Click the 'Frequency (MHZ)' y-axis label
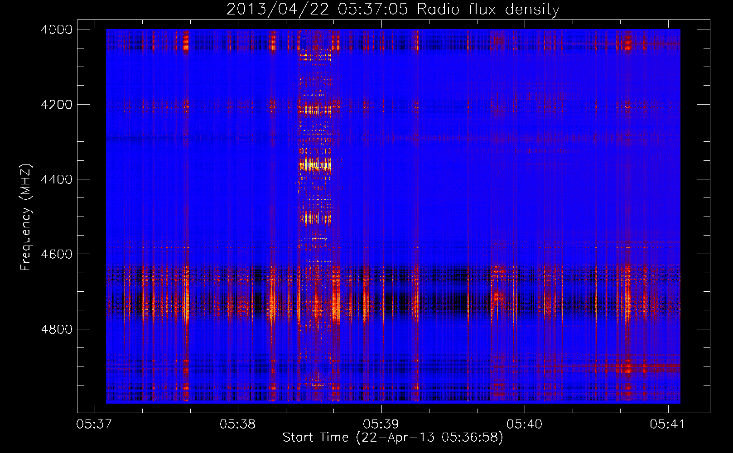Screen dimensions: 733x453 26,217
